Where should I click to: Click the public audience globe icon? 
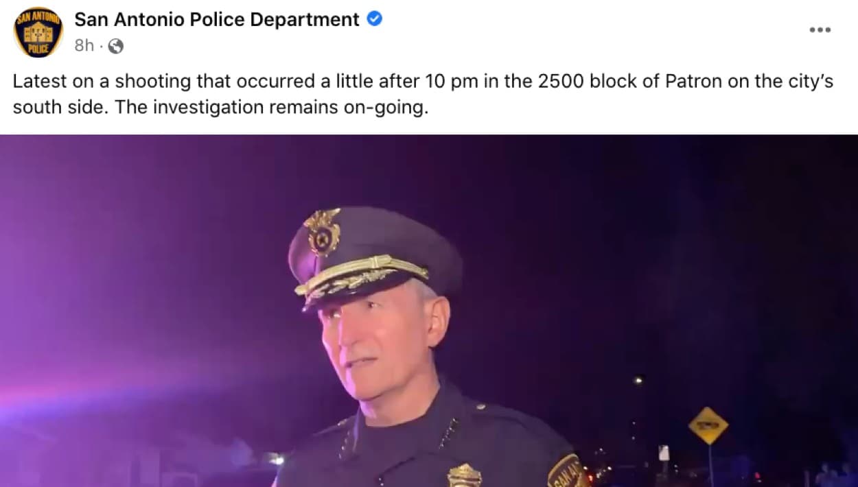[116, 46]
